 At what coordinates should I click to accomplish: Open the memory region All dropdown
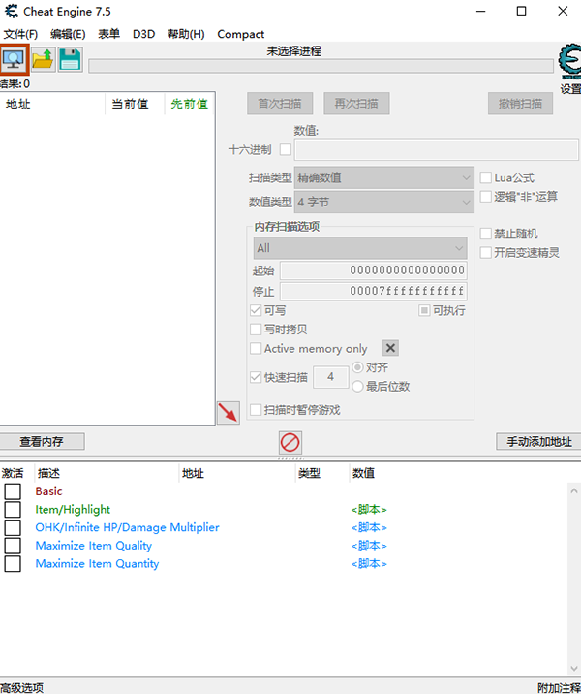[360, 248]
